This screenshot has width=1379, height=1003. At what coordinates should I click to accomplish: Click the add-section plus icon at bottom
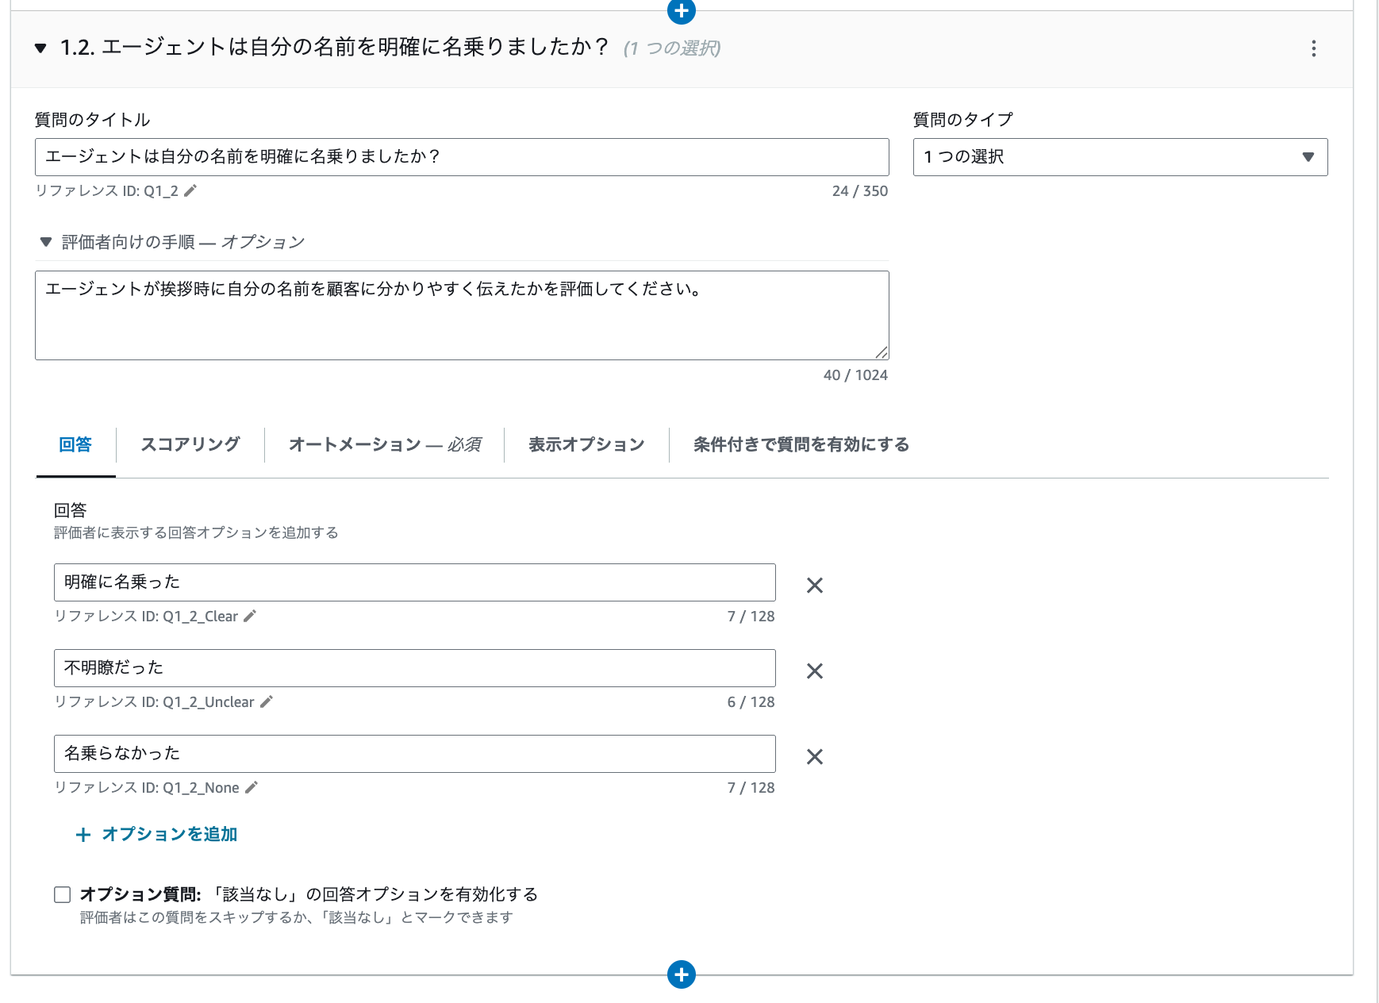tap(682, 974)
